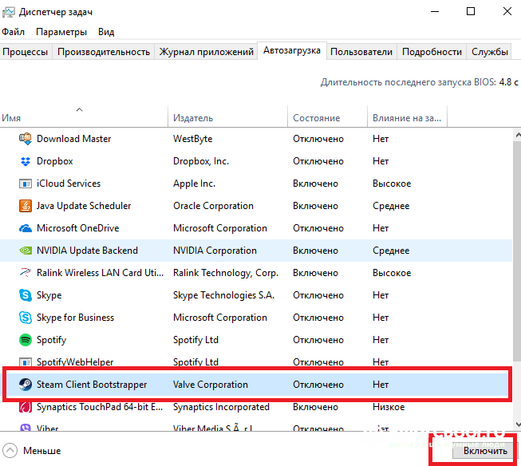Select the Spotify entry name

52,340
